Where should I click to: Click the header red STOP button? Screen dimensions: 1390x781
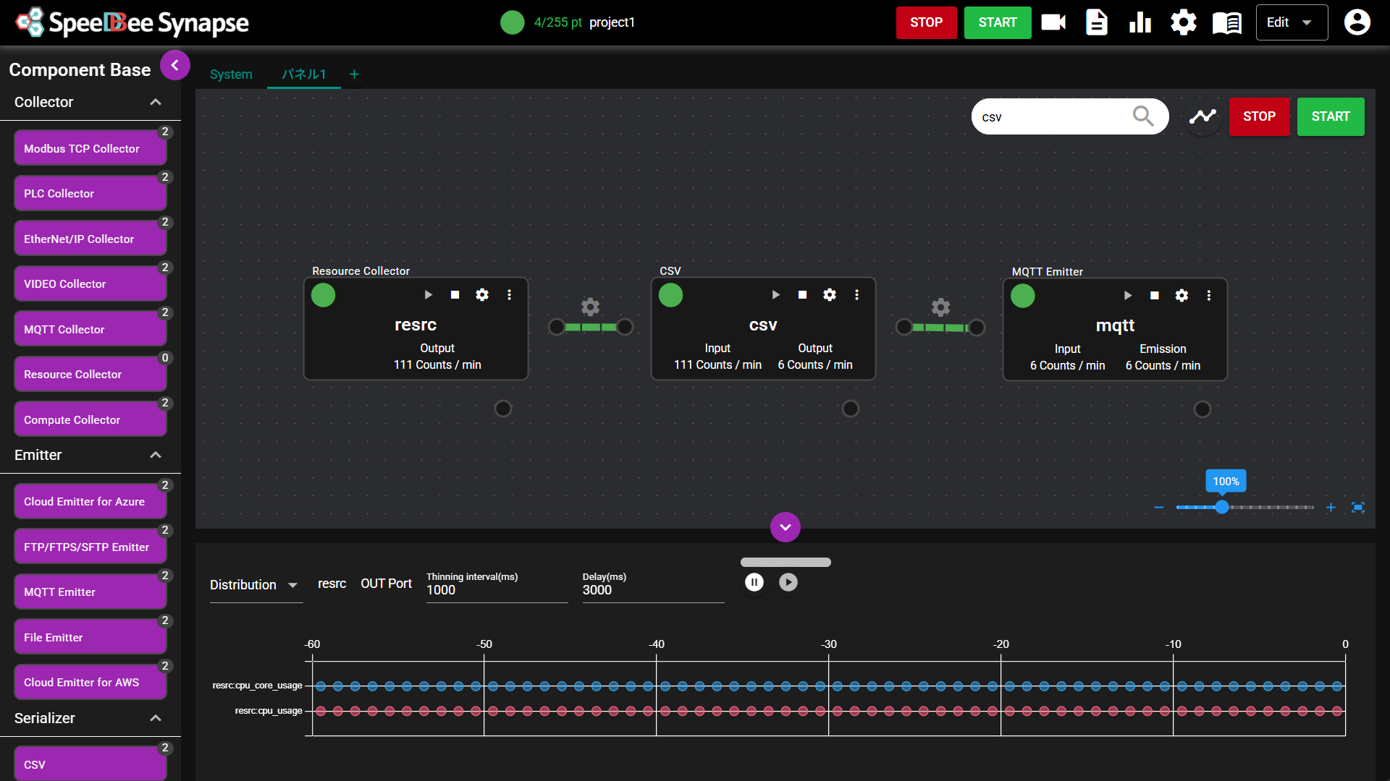click(x=926, y=22)
